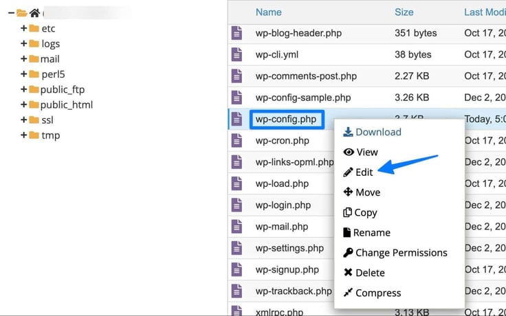The image size is (506, 316).
Task: Click file icon of wp-mail.php
Action: pyautogui.click(x=236, y=227)
